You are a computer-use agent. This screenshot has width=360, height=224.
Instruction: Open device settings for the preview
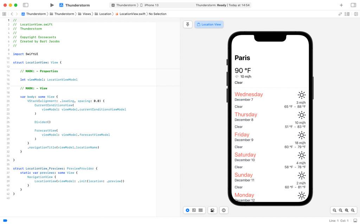tap(212, 210)
